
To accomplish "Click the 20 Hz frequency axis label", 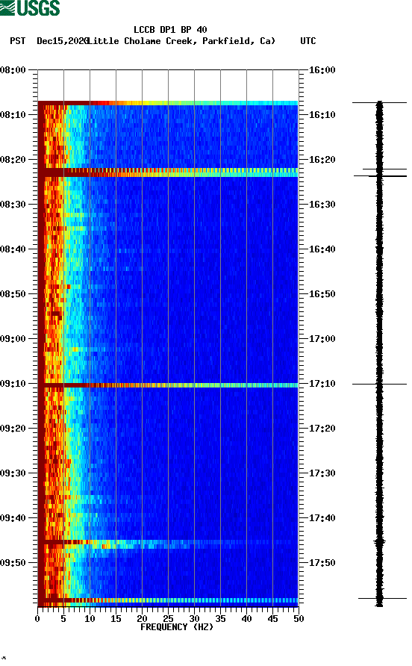I will click(x=142, y=619).
